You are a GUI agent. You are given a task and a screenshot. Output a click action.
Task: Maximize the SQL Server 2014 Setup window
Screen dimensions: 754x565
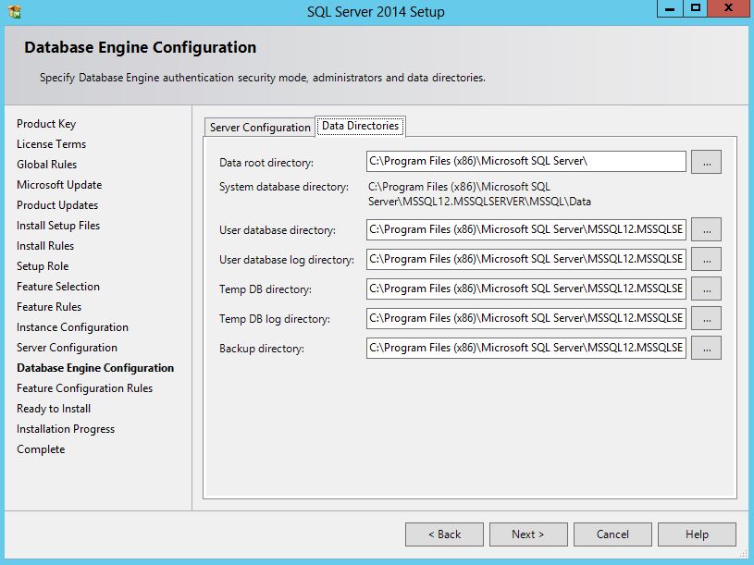pyautogui.click(x=695, y=8)
